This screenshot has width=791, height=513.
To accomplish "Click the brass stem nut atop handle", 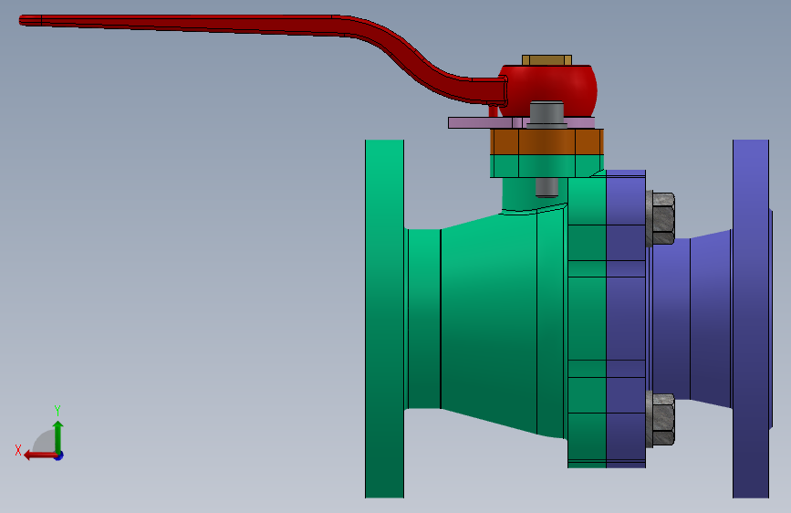I will tap(546, 60).
